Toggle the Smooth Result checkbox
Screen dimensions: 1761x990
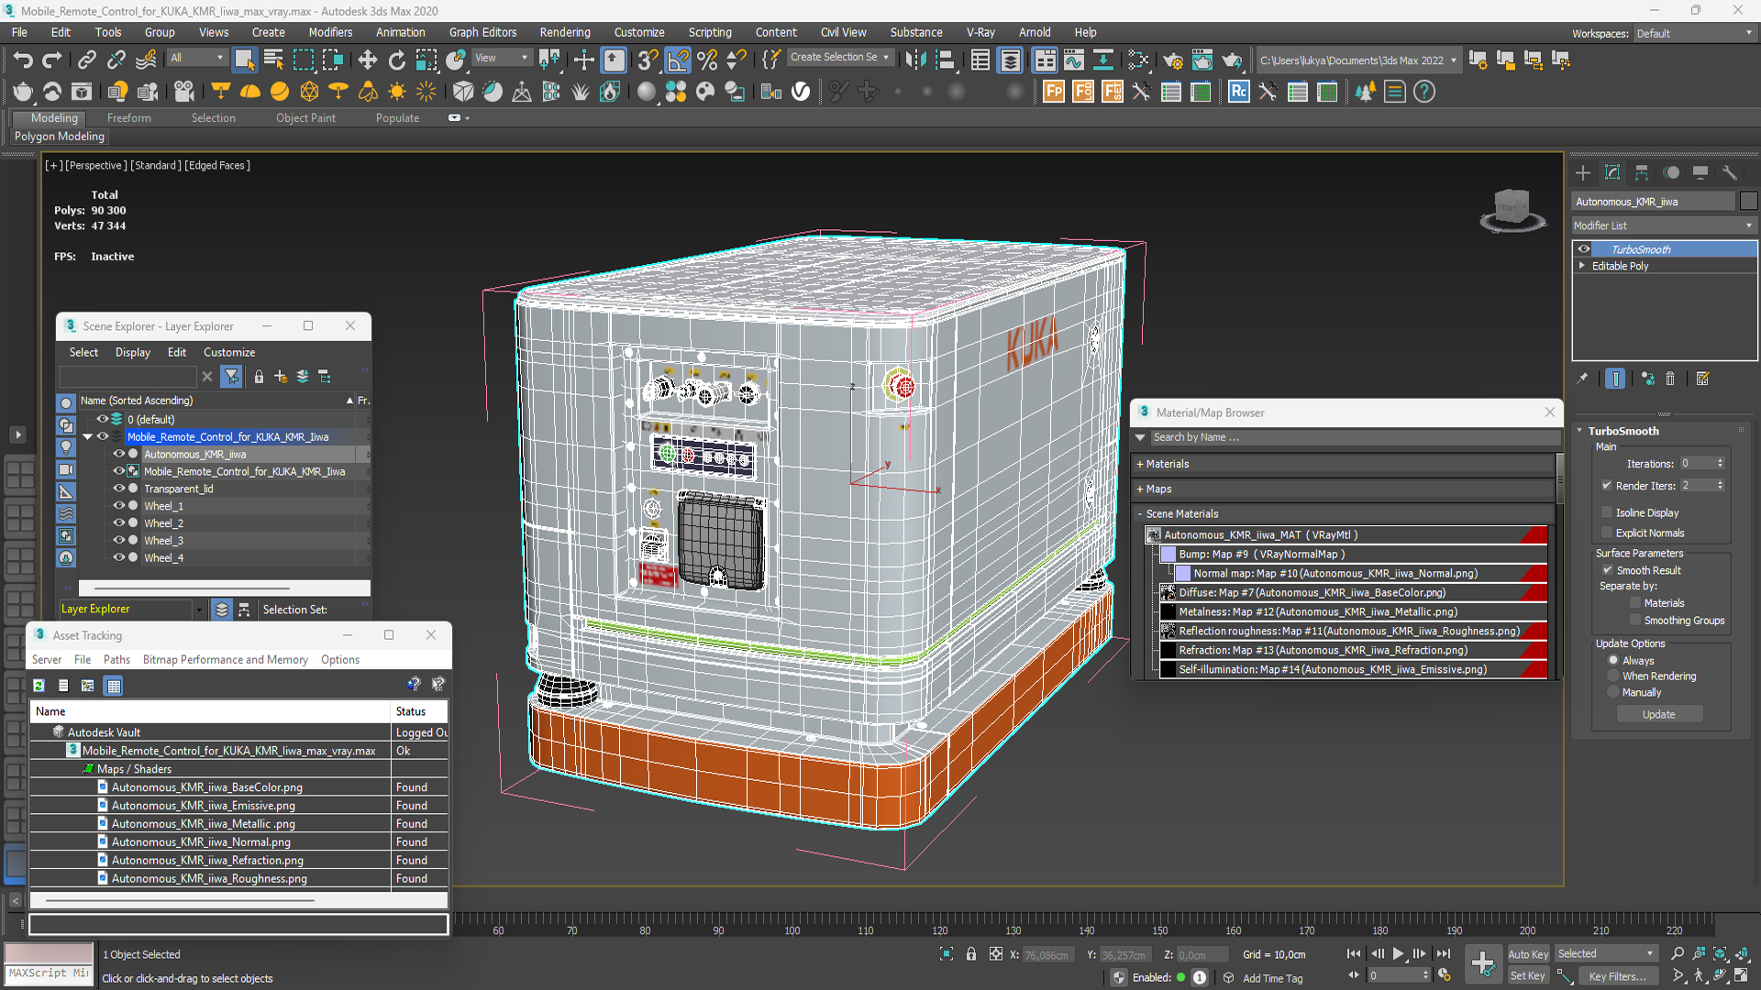(1607, 570)
